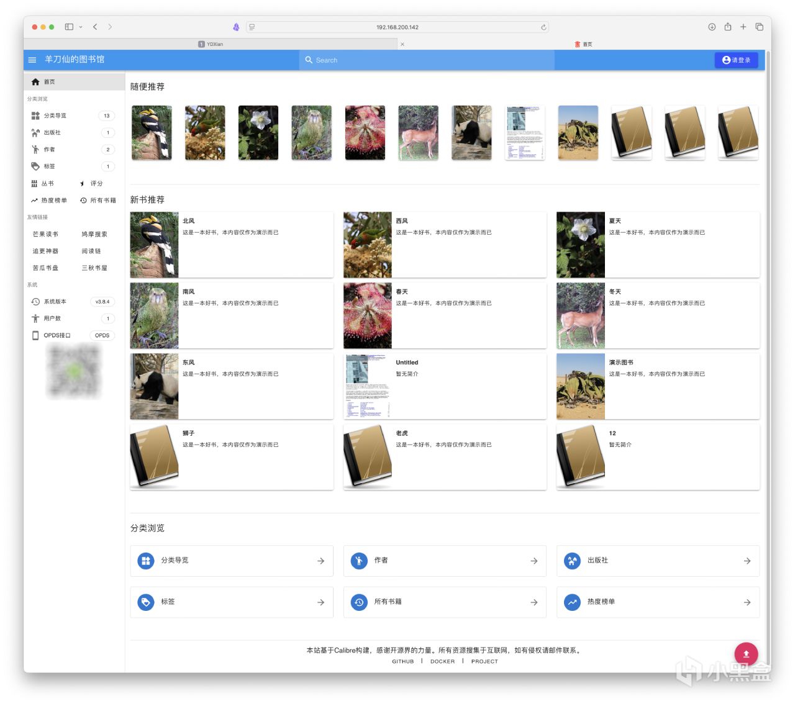Click Safari's share icon
The height and width of the screenshot is (704, 795).
tap(727, 27)
